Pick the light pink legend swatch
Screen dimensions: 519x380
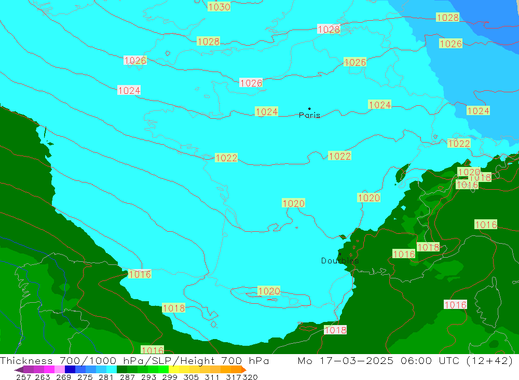pos(60,370)
